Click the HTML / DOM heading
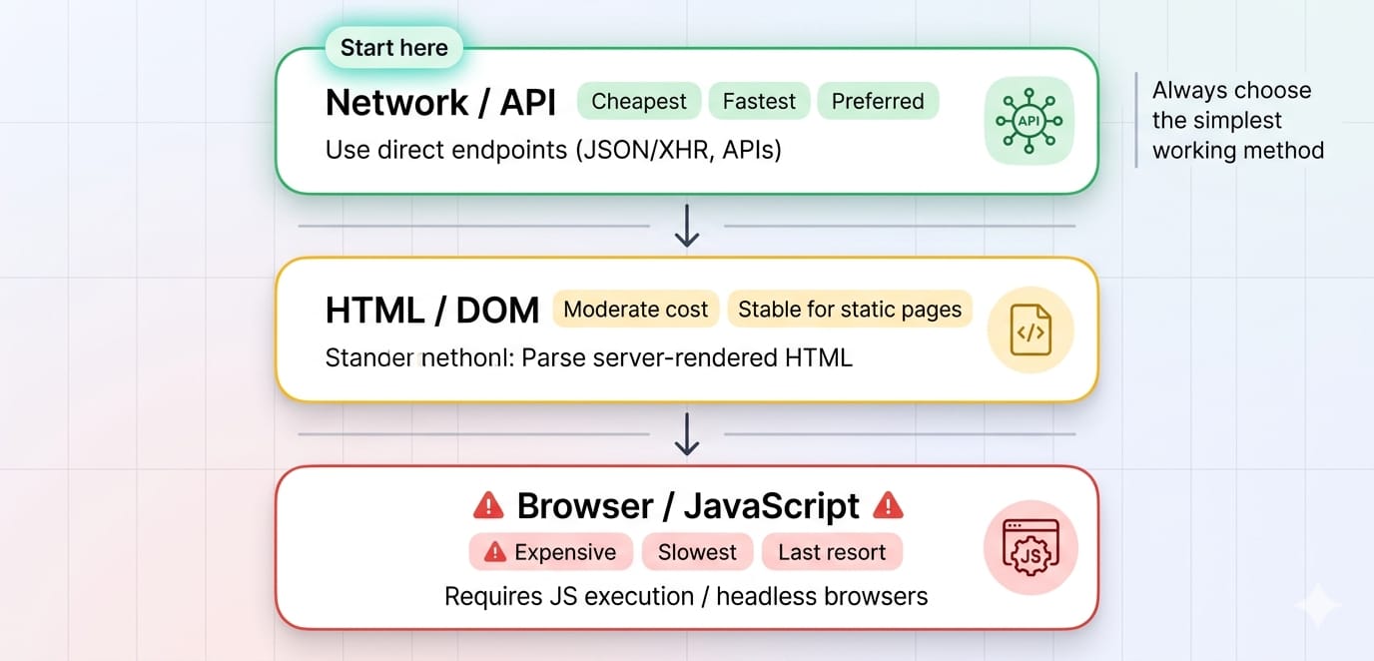The image size is (1374, 661). click(431, 311)
